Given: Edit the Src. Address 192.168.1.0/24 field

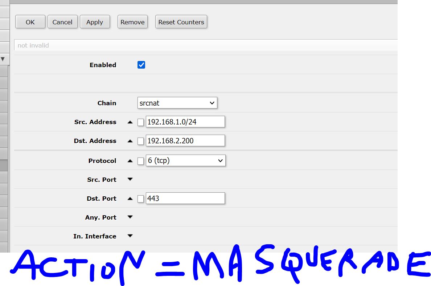Looking at the screenshot, I should [185, 122].
